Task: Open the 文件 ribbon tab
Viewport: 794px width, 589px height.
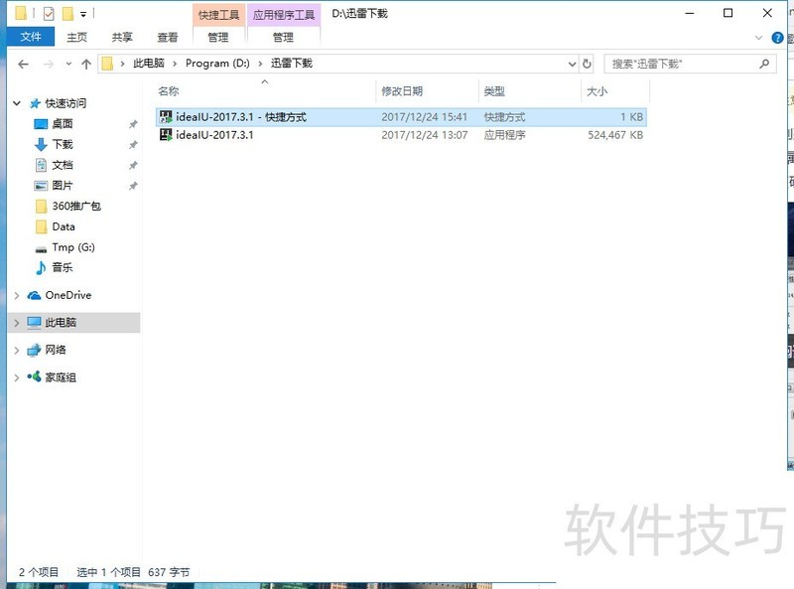Action: tap(31, 37)
